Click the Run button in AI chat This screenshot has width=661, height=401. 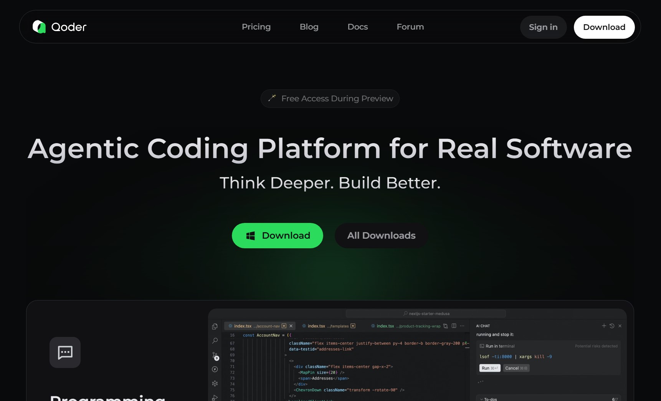490,368
